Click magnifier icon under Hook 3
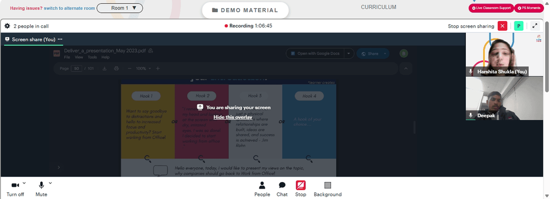The width and height of the screenshot is (550, 199). point(256,159)
